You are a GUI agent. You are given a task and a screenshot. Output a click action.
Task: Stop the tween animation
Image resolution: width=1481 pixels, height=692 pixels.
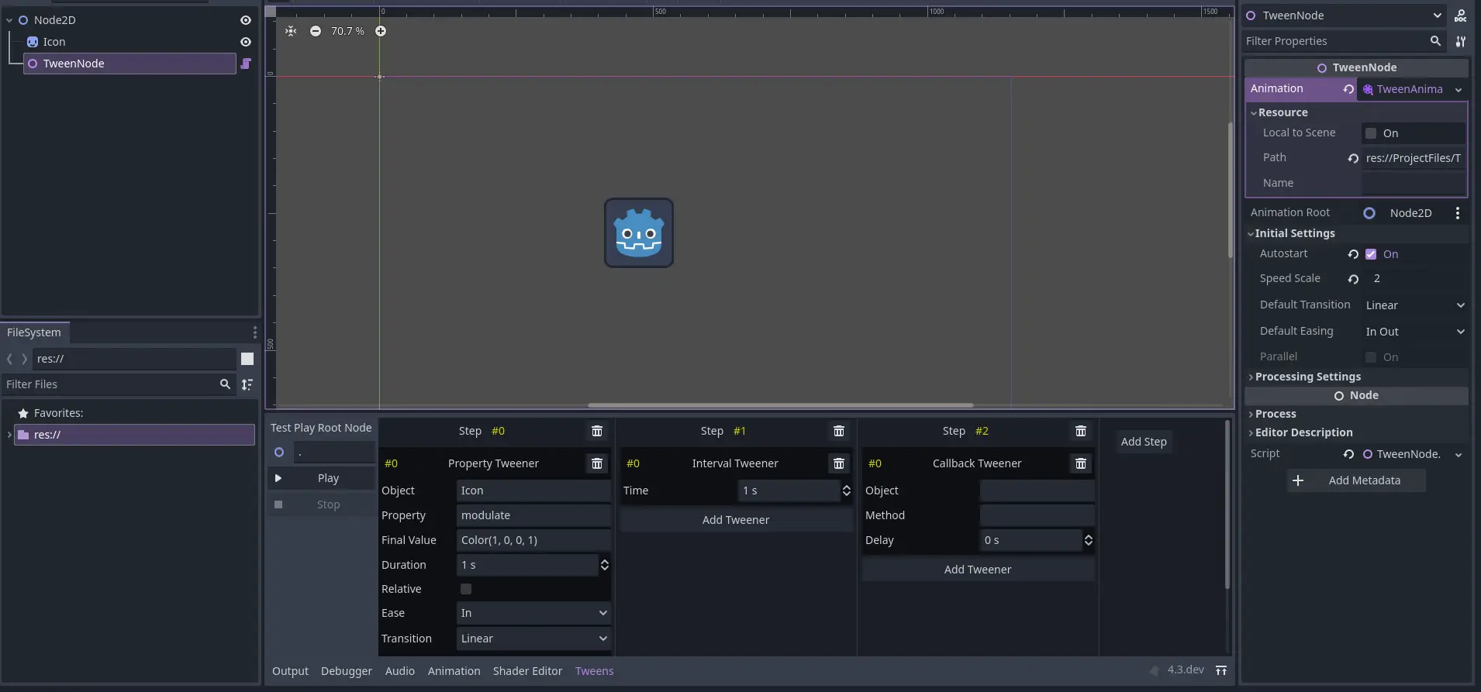(321, 504)
